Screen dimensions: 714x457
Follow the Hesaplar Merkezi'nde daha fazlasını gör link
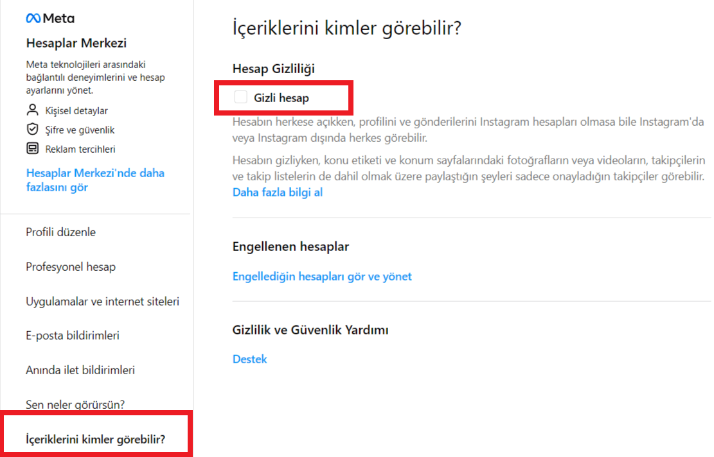pyautogui.click(x=95, y=180)
